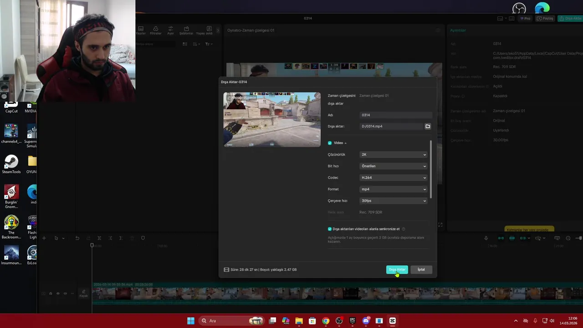Open the Bit hızı Önerilen dropdown

point(394,166)
